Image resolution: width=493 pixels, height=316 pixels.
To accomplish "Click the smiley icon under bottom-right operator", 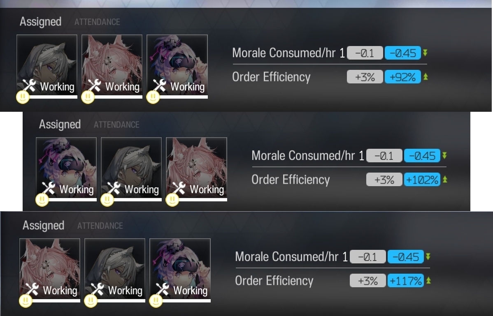I will point(156,301).
